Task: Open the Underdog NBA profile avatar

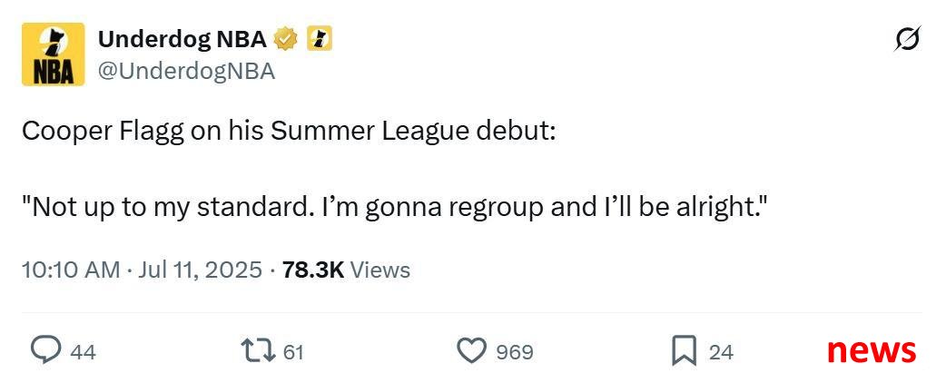Action: [53, 54]
